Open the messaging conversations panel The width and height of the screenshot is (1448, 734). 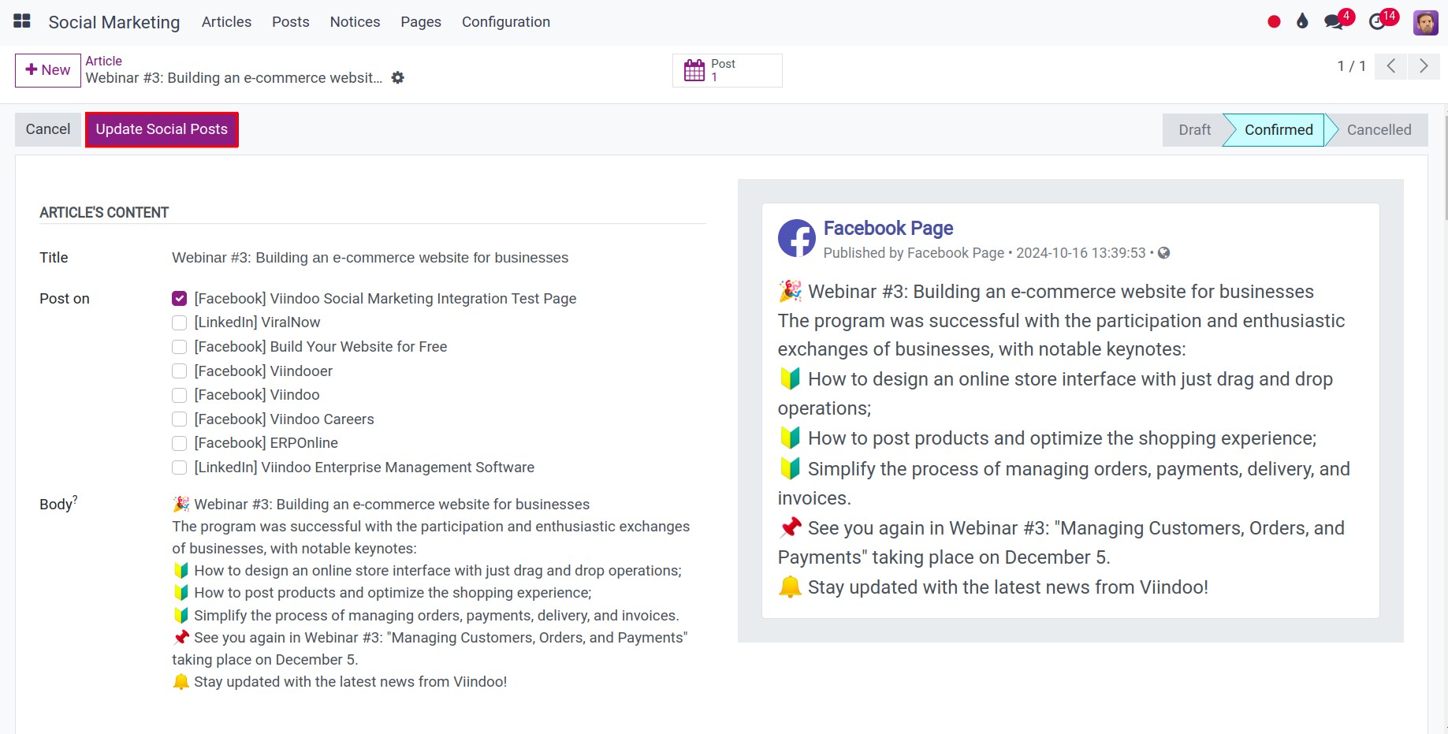[1334, 21]
